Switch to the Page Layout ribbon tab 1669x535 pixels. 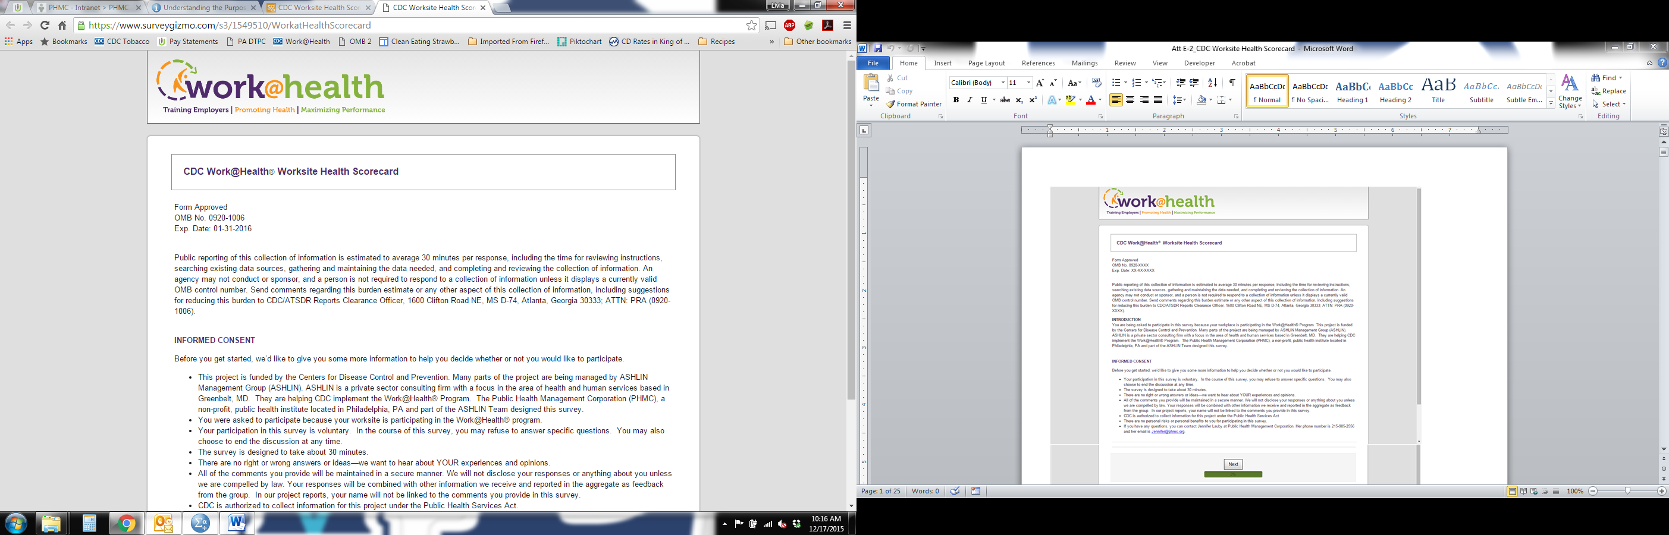(986, 64)
